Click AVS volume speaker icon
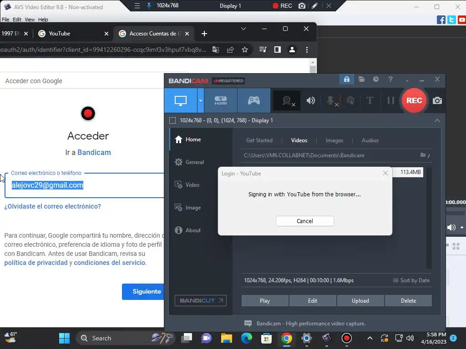The width and height of the screenshot is (466, 349). tap(451, 228)
